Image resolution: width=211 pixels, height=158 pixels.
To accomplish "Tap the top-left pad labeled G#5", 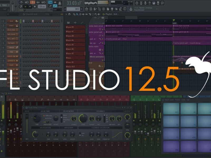I will (x=171, y=108).
